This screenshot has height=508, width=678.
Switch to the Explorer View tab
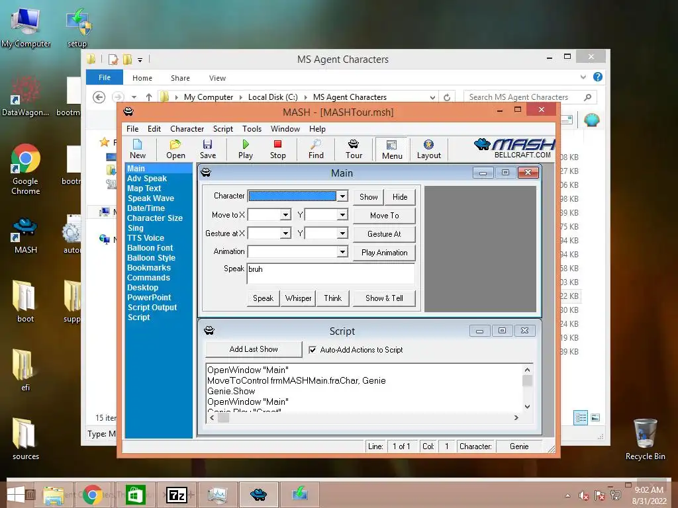tap(217, 78)
